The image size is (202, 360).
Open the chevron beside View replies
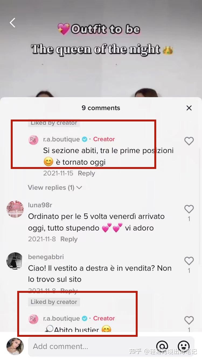click(x=79, y=188)
